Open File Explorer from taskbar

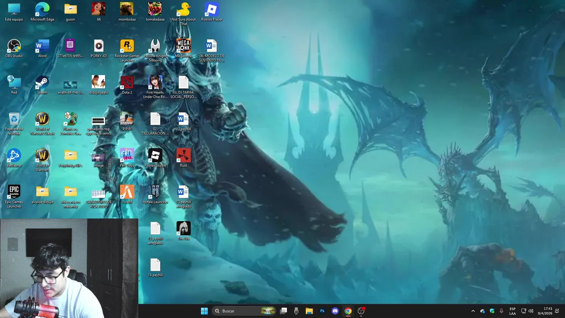point(309,311)
